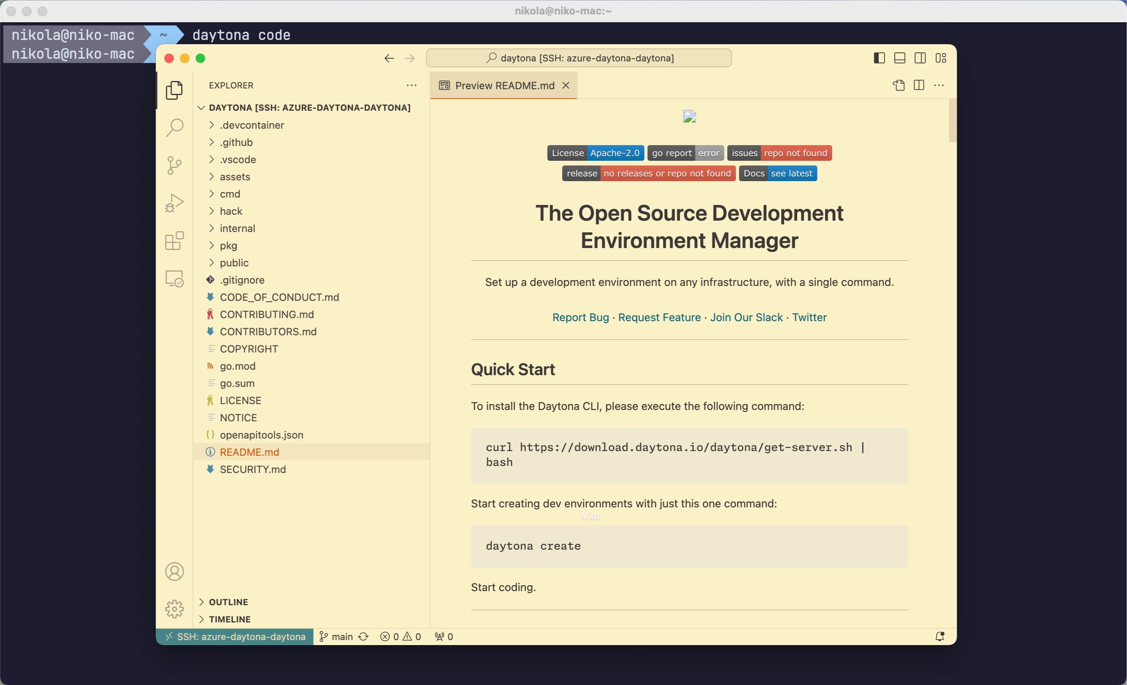This screenshot has height=685, width=1127.
Task: Click the go.mod file in explorer
Action: pyautogui.click(x=238, y=365)
